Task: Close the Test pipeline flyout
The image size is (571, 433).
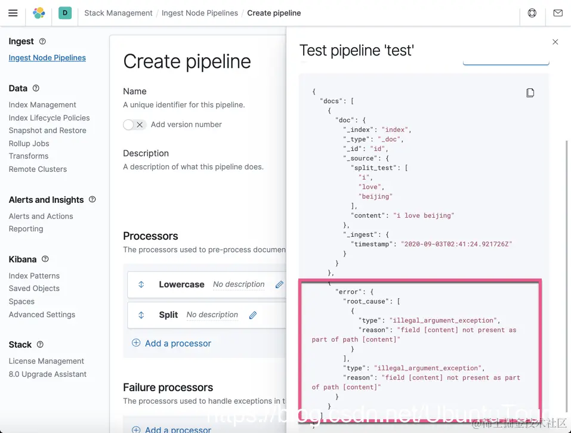Action: coord(555,42)
